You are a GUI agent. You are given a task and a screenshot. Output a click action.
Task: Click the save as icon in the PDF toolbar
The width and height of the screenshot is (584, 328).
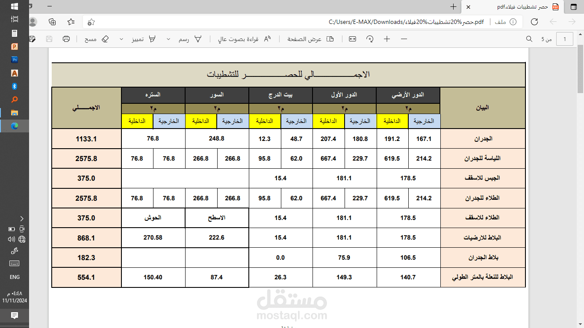[32, 39]
